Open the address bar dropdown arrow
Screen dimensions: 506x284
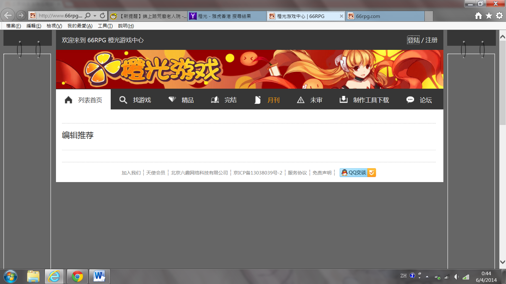[95, 16]
